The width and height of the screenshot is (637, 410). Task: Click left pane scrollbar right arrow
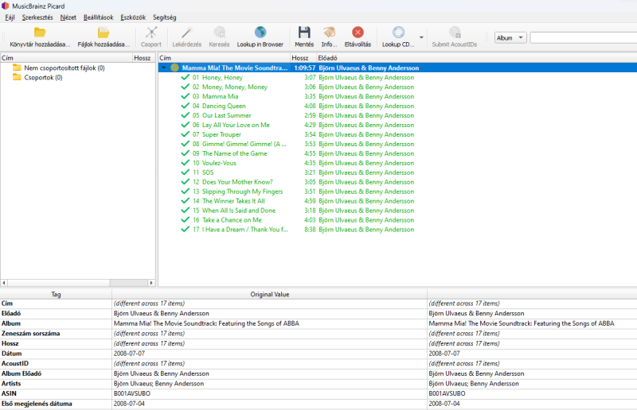pyautogui.click(x=151, y=283)
